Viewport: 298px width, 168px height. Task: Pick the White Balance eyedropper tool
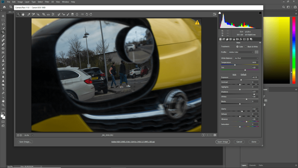(x=29, y=14)
